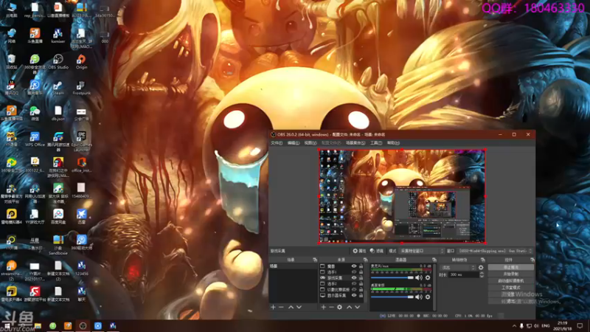Remove selected scene with minus icon

tap(281, 307)
